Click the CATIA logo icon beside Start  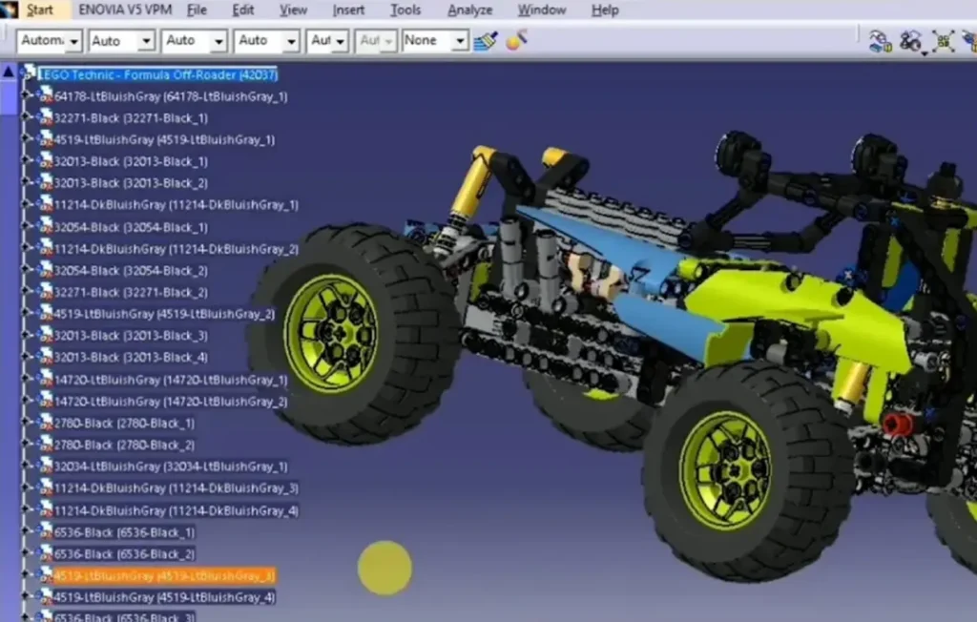(x=10, y=10)
